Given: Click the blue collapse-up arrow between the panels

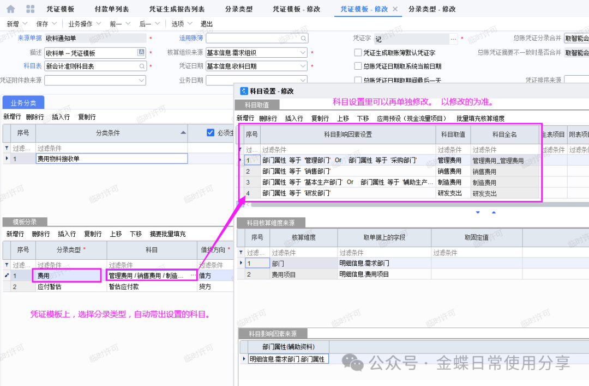Looking at the screenshot, I should point(494,212).
